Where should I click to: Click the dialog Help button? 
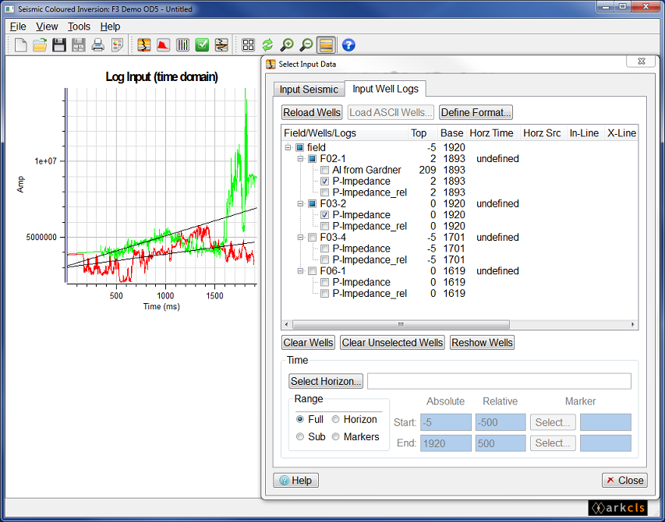pyautogui.click(x=295, y=481)
